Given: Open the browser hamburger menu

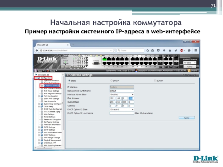Looking at the screenshot, I should 196,50.
